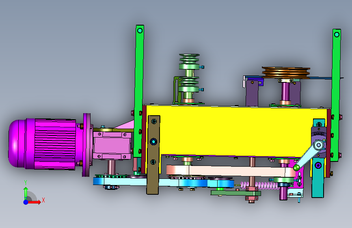Pick the purple shaft under copper pulley
This screenshot has width=352, height=228.
click(x=285, y=92)
